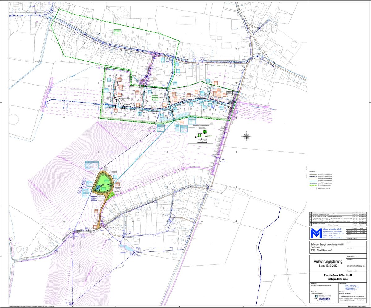Click the 'gezeichnet' row label
371x308 pixels.
coord(349,232)
